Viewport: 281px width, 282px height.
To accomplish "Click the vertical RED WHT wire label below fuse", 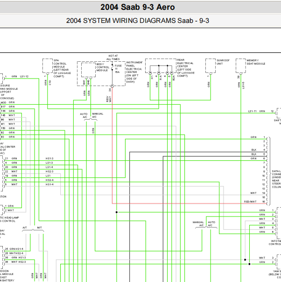I will tap(109, 99).
